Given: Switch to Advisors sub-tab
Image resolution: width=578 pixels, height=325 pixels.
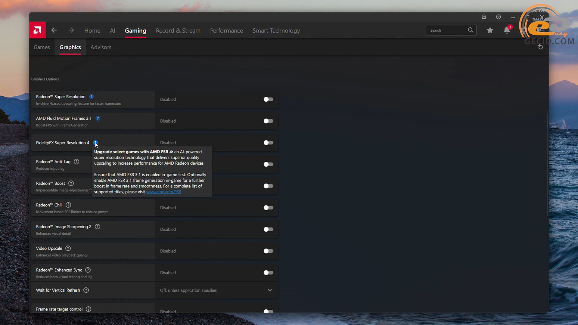Looking at the screenshot, I should [101, 47].
